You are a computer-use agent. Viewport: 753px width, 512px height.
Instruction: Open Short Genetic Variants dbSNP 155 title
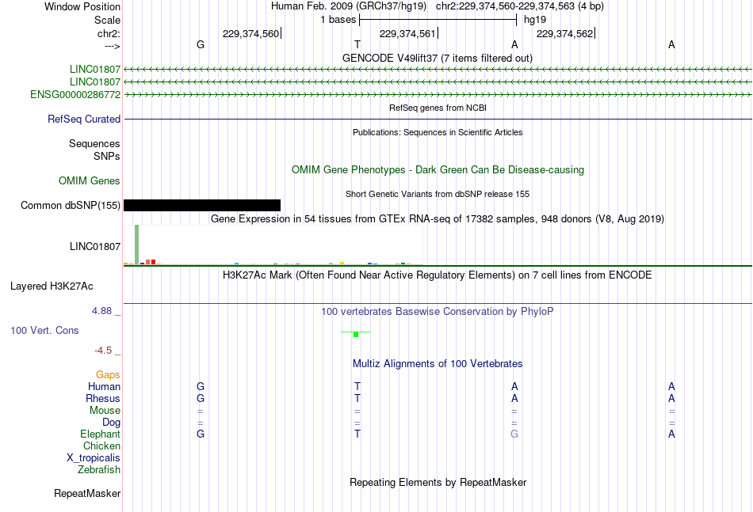coord(438,194)
